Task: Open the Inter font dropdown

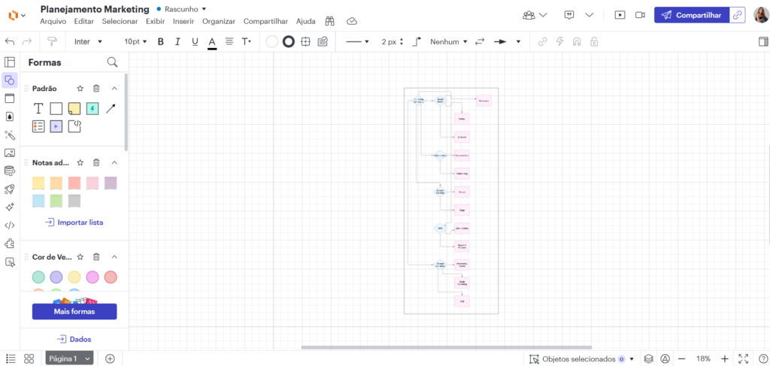Action: click(x=89, y=41)
